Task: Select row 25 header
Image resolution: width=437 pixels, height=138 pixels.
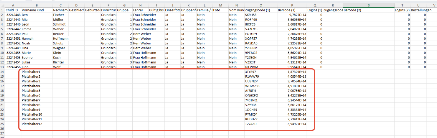Action: click(x=2, y=124)
